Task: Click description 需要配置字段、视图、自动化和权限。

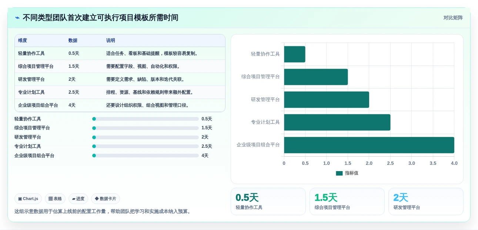Action: 144,67
